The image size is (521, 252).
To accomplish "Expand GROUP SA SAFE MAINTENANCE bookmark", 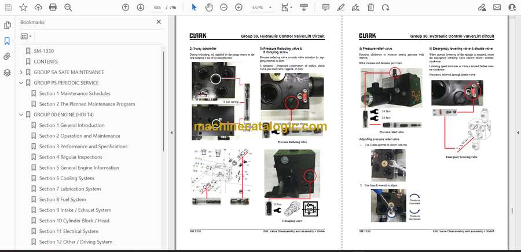I will pos(21,72).
